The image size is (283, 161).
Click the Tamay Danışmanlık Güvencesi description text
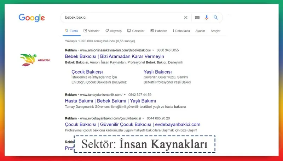coord(126,107)
